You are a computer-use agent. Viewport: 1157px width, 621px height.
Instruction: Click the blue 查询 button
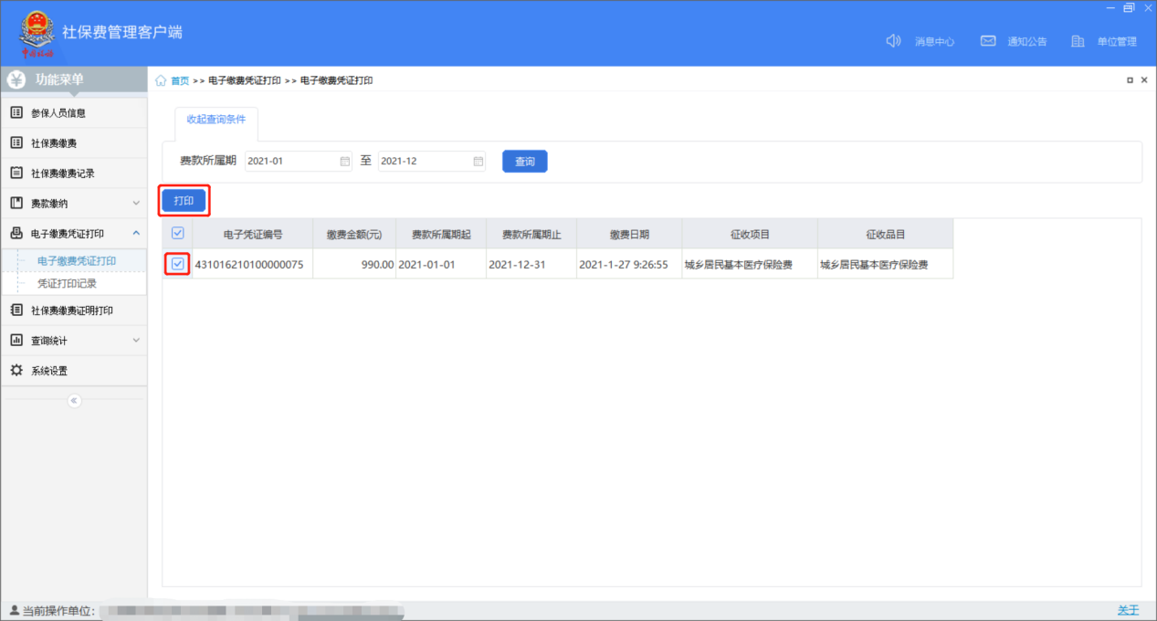pos(524,162)
